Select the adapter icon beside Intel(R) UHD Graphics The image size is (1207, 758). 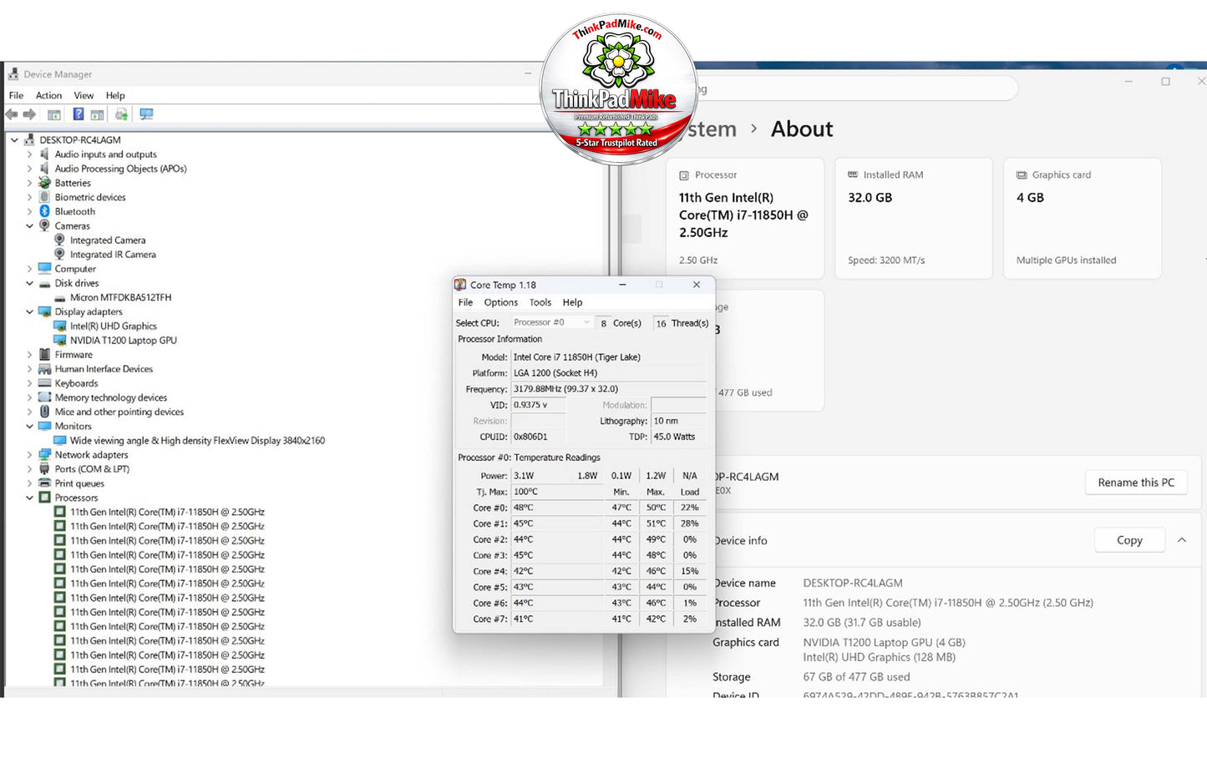click(59, 326)
